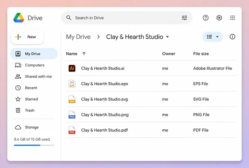The width and height of the screenshot is (249, 168).
Task: Click the PDF file type icon
Action: click(x=72, y=130)
